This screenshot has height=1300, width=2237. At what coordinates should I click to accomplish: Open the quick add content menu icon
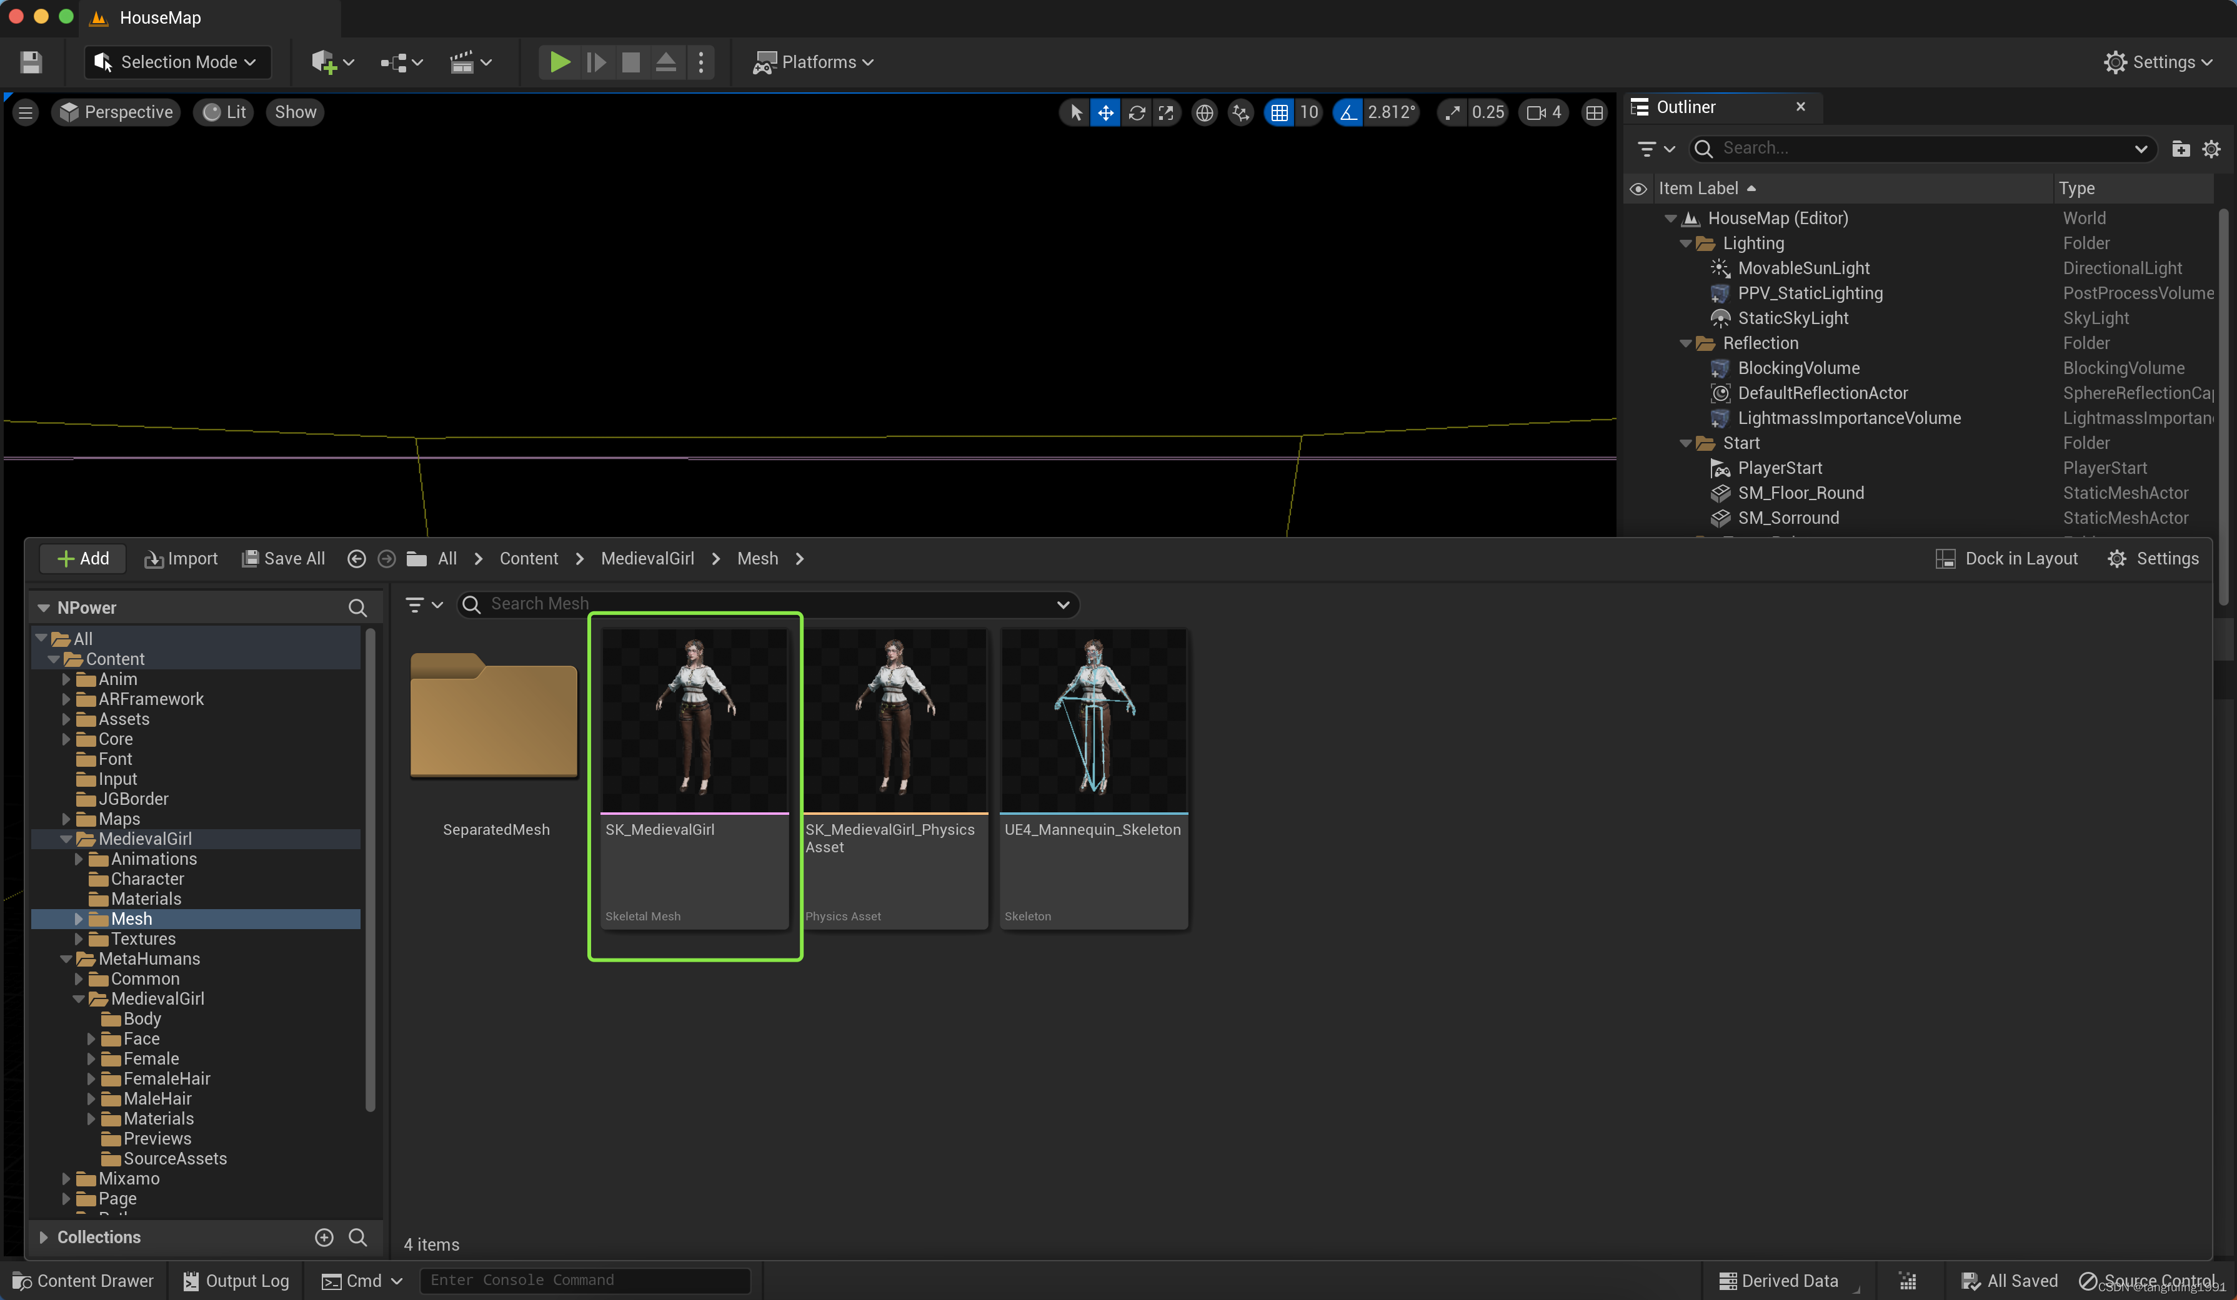tap(333, 62)
